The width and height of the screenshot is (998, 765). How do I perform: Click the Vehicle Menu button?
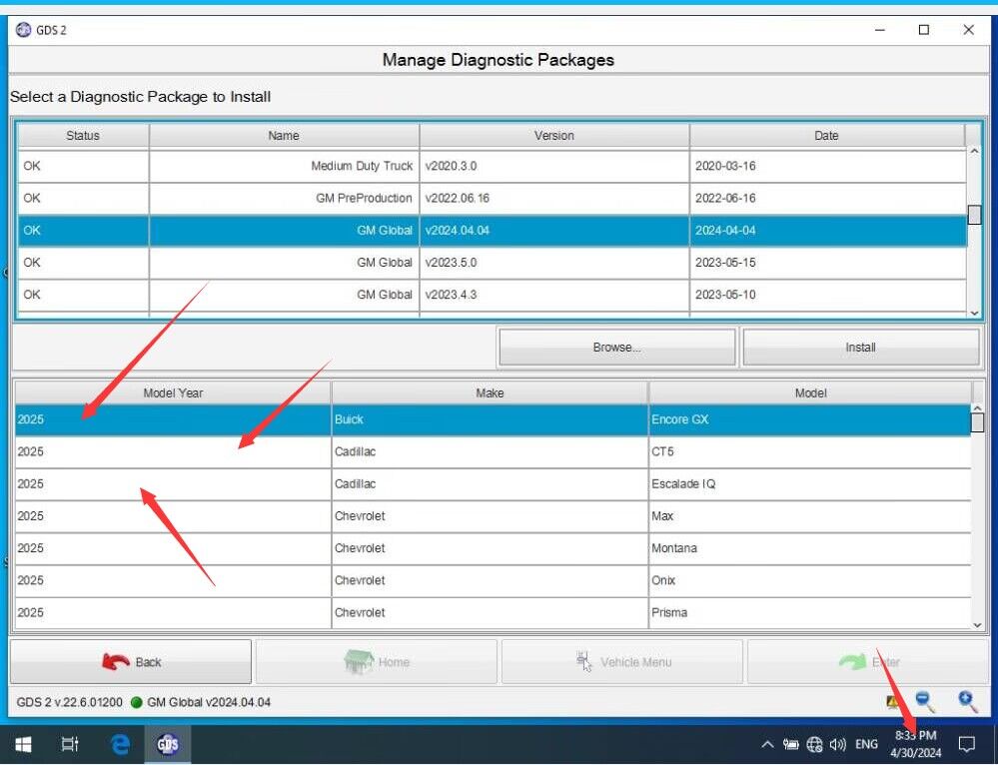click(622, 662)
